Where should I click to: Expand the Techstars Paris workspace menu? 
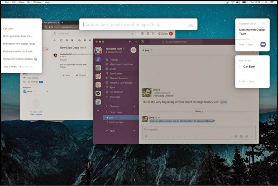tap(115, 48)
